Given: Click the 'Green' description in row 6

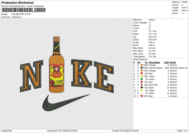Looking at the screenshot, I should pyautogui.click(x=152, y=79).
